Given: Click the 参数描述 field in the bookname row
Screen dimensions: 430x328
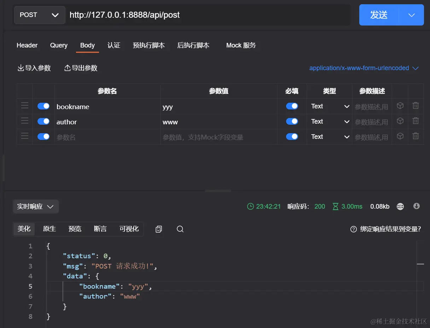Looking at the screenshot, I should pyautogui.click(x=372, y=106).
